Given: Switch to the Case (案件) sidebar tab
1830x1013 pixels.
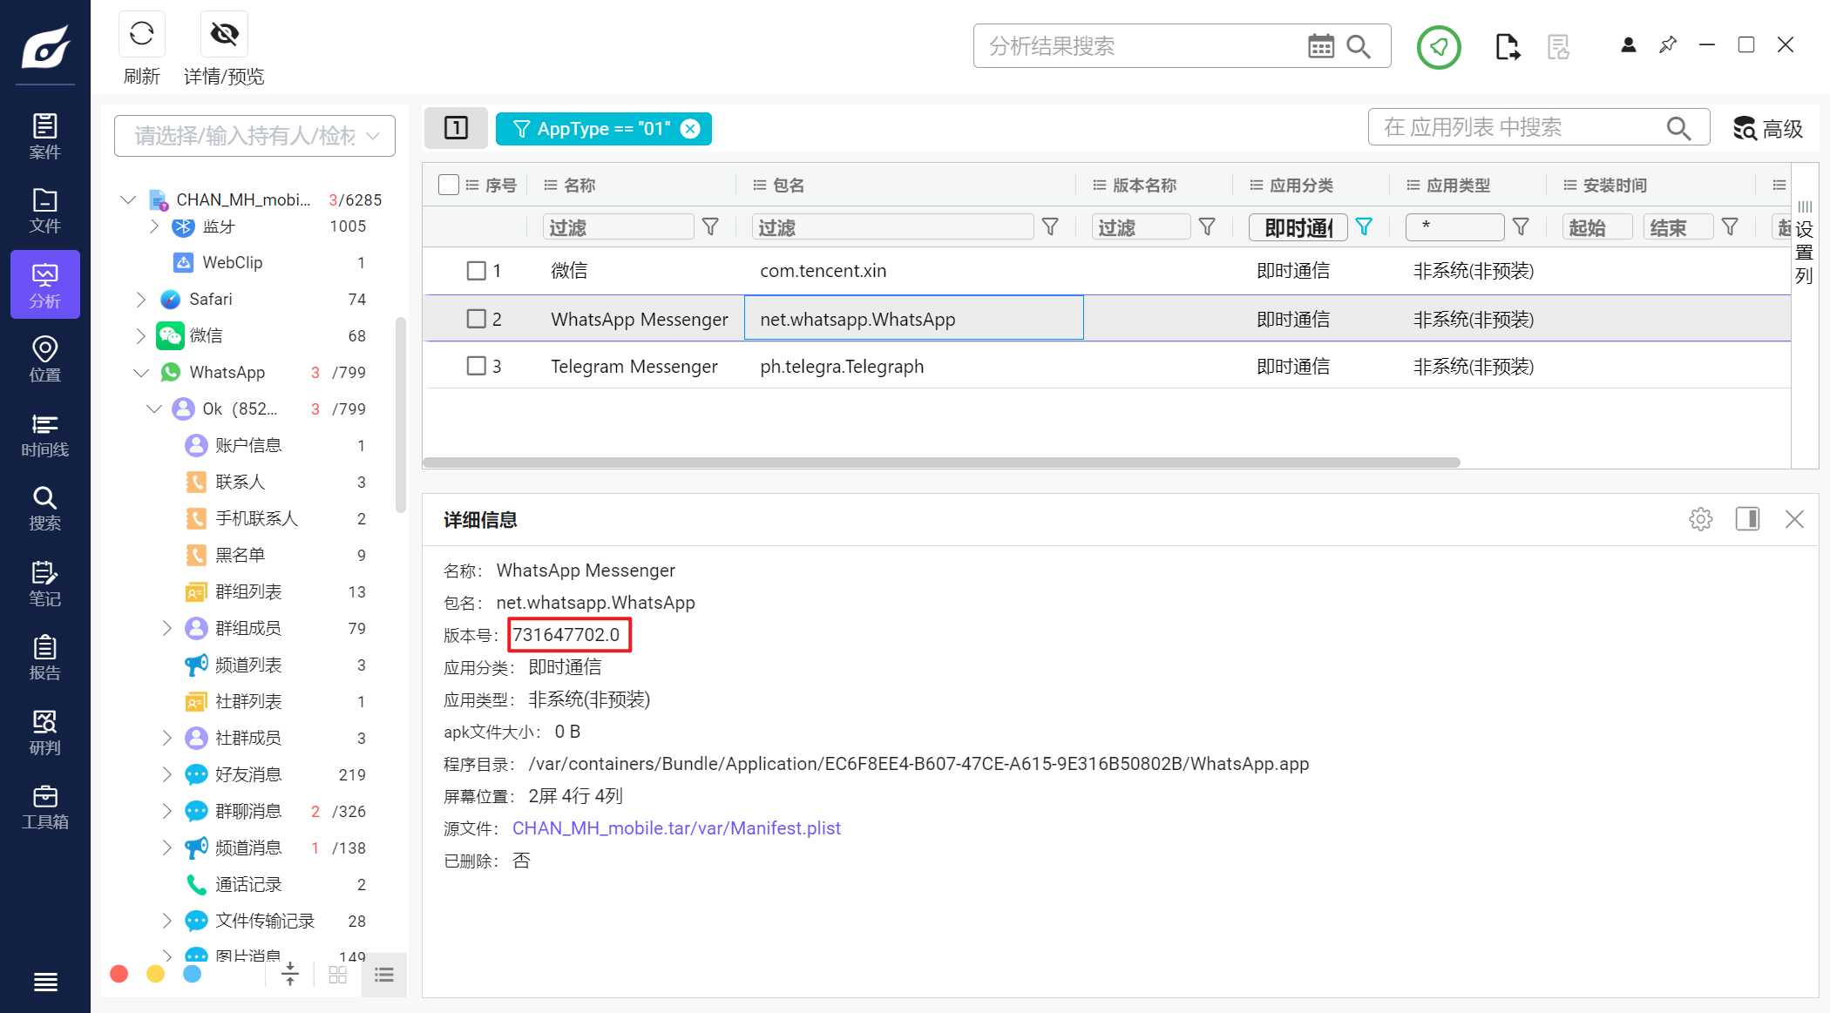Looking at the screenshot, I should click(x=44, y=137).
